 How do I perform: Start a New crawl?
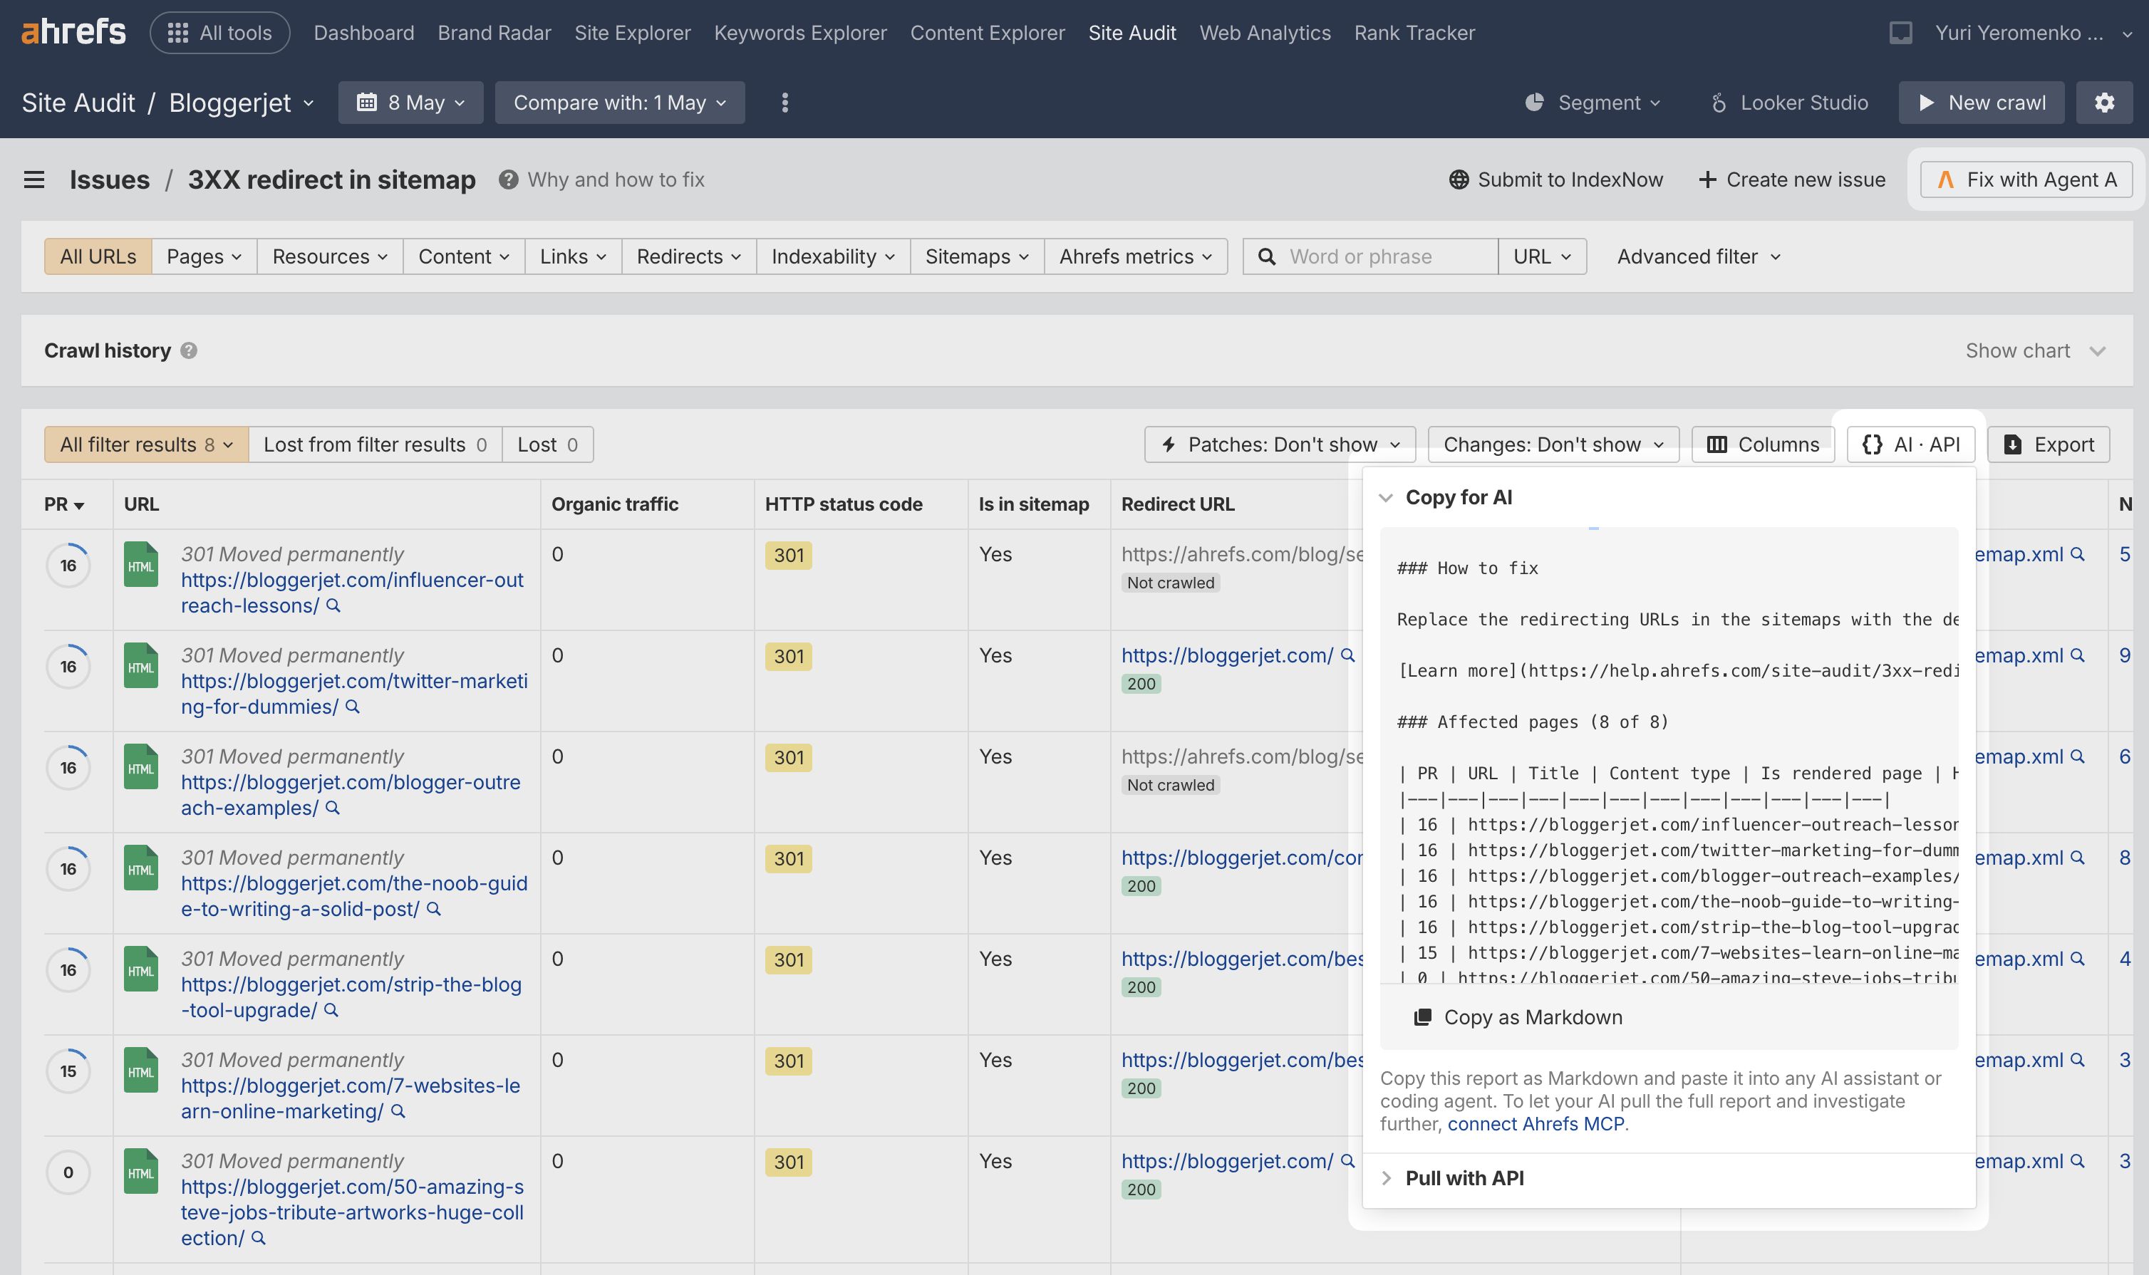(x=1982, y=103)
